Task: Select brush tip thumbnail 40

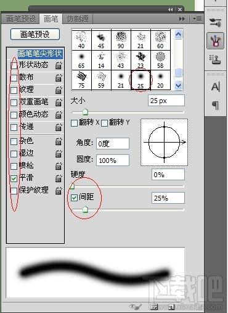Action: [81, 40]
